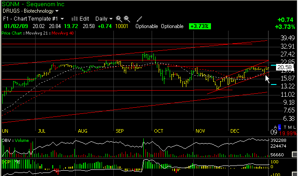This screenshot has width=298, height=176.
Task: Click the yellow volume value 10001
Action: pyautogui.click(x=122, y=26)
